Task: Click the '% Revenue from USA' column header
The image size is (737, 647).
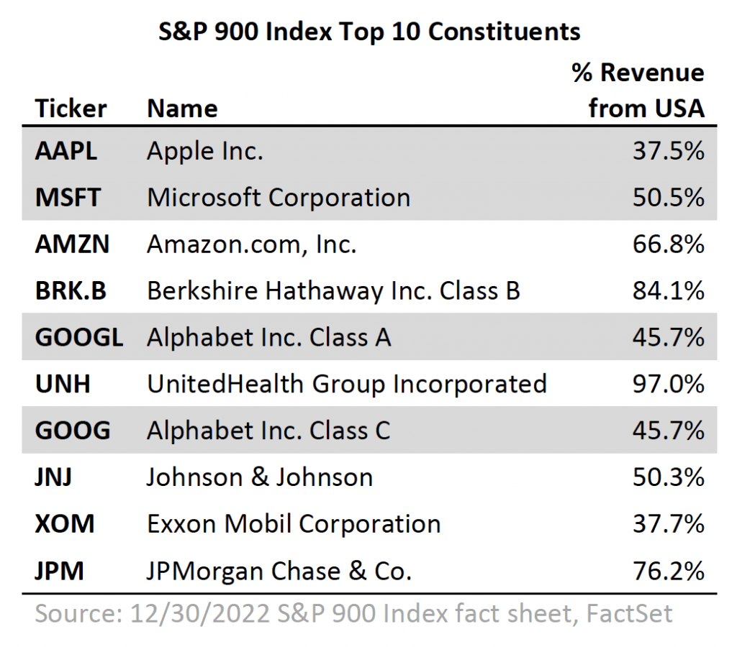Action: tap(638, 91)
